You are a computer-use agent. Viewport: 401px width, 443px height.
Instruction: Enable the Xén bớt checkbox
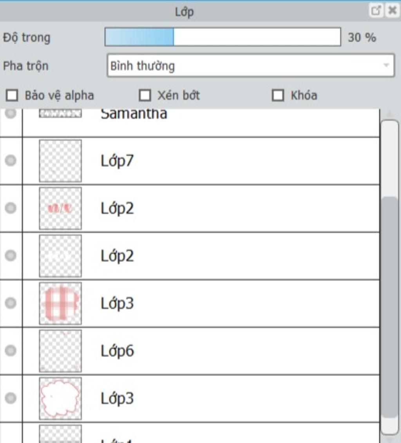pyautogui.click(x=145, y=95)
